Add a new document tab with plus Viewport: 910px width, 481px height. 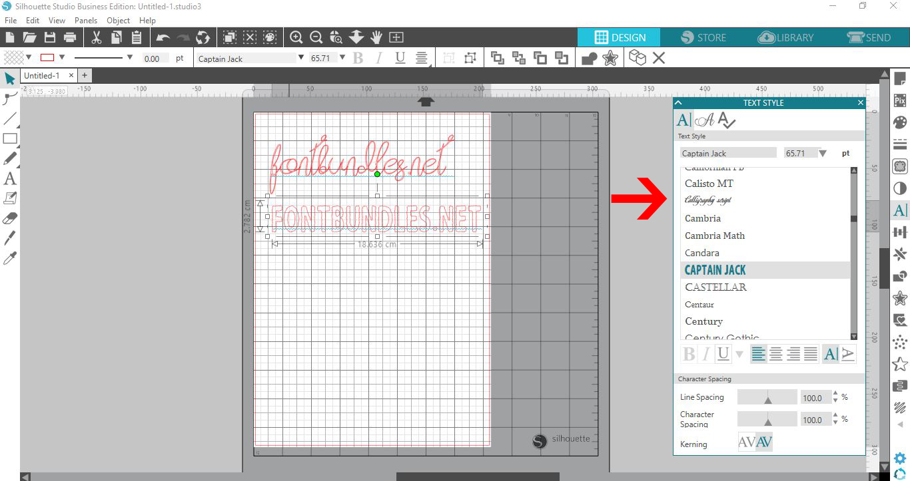coord(85,76)
